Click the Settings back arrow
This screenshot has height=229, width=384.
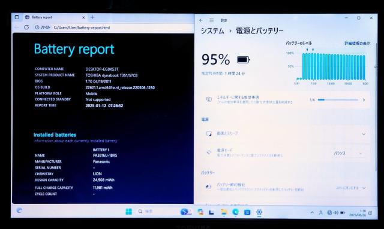coord(201,20)
